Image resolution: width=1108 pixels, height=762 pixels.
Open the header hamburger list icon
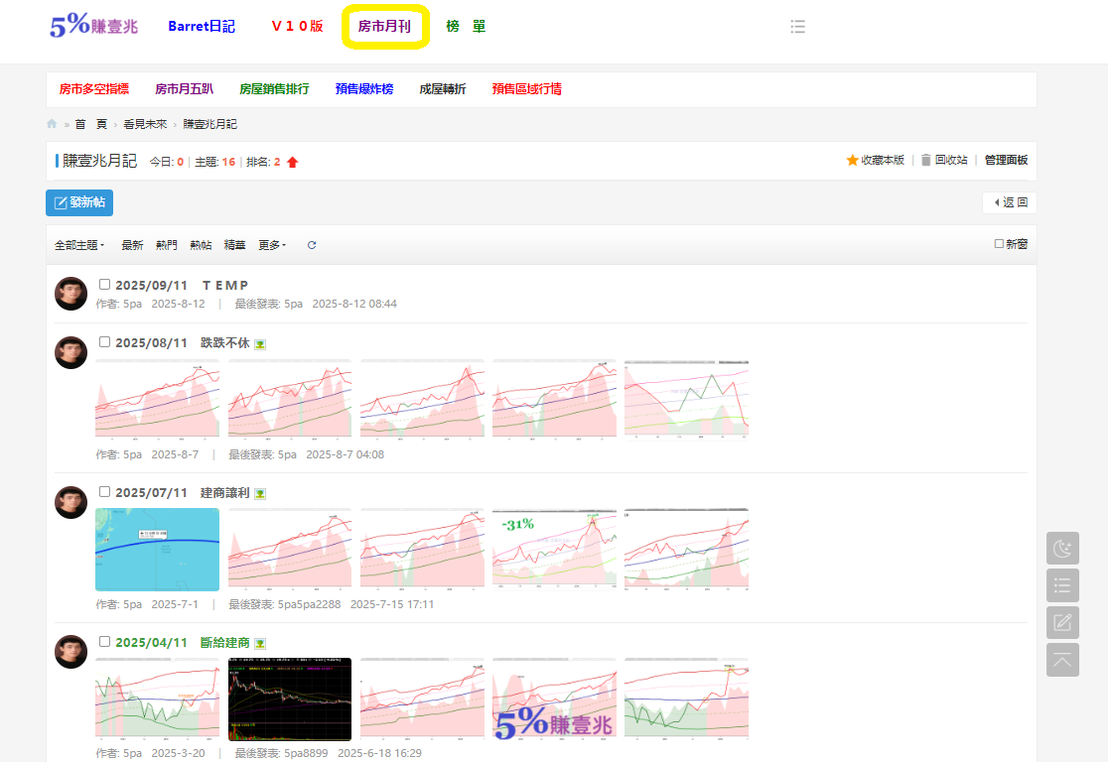click(797, 27)
